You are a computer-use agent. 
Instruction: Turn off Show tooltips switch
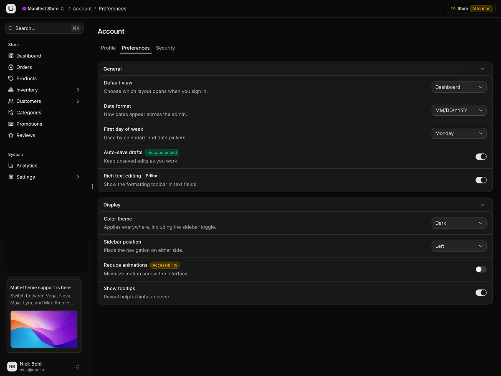[x=481, y=293]
